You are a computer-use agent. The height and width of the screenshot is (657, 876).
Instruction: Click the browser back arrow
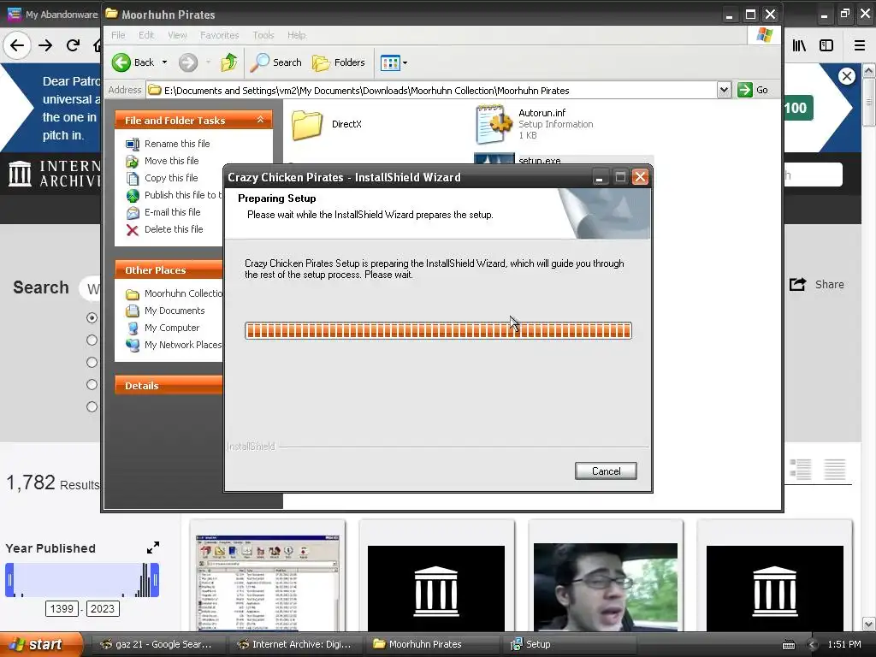(17, 45)
